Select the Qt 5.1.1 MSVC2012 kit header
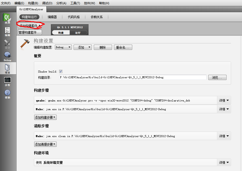This screenshot has height=171, width=242. tap(70, 27)
